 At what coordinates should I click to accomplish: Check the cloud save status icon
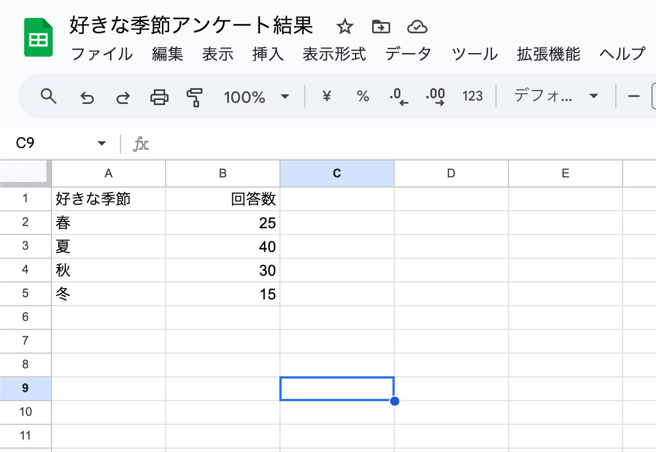(417, 27)
